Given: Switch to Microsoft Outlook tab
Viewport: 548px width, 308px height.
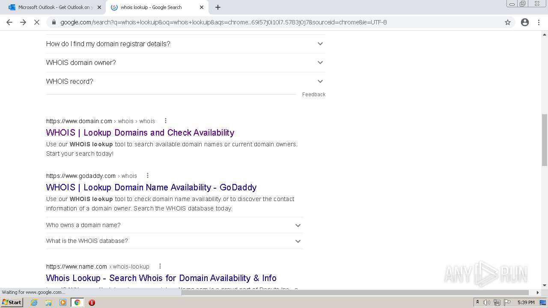Looking at the screenshot, I should 55,7.
